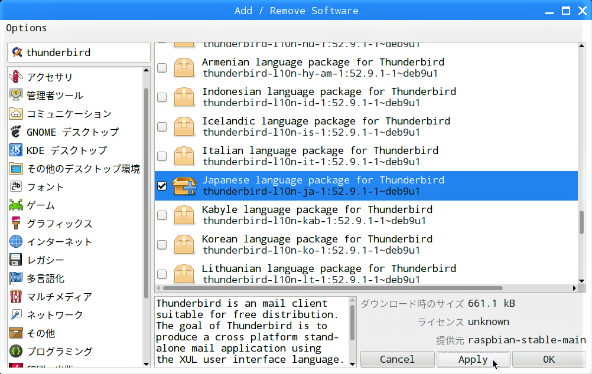Confirm with the OK button

(549, 359)
